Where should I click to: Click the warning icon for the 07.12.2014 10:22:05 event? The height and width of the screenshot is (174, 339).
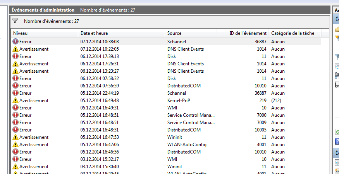click(15, 49)
